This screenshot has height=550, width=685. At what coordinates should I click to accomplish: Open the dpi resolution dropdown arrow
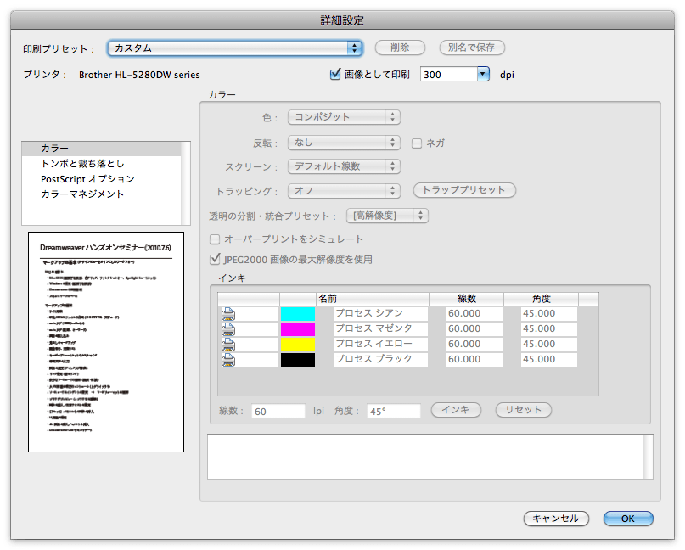[483, 74]
